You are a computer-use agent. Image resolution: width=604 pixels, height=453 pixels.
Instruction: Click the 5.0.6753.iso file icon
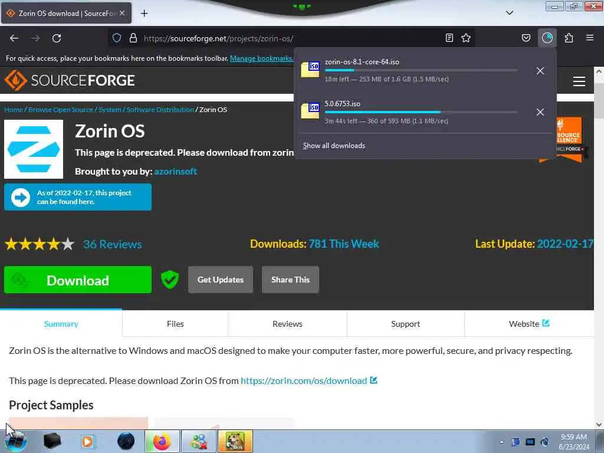coord(310,111)
